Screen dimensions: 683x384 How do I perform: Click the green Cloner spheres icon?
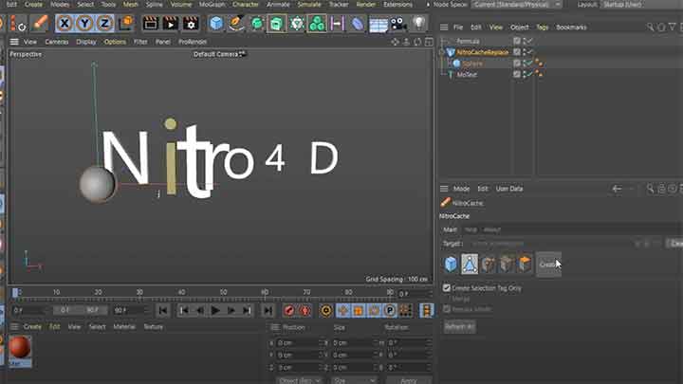[x=317, y=23]
